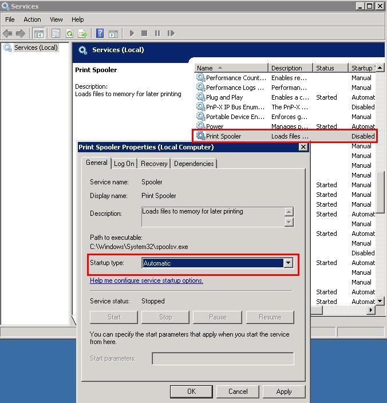Image resolution: width=387 pixels, height=403 pixels.
Task: Open the Startup type dropdown
Action: click(288, 263)
